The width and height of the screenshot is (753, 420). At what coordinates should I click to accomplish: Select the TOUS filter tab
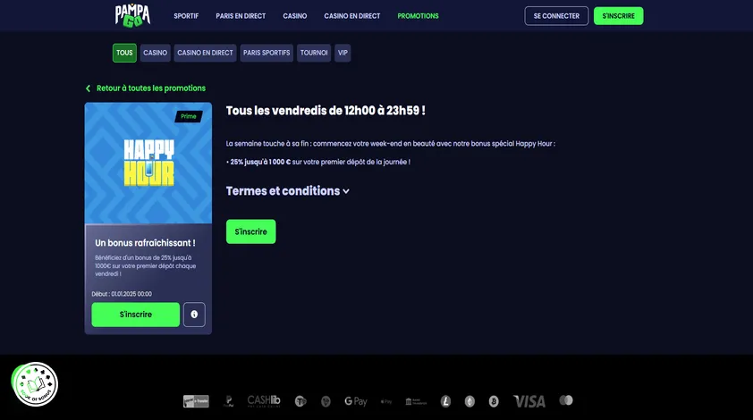(x=124, y=53)
